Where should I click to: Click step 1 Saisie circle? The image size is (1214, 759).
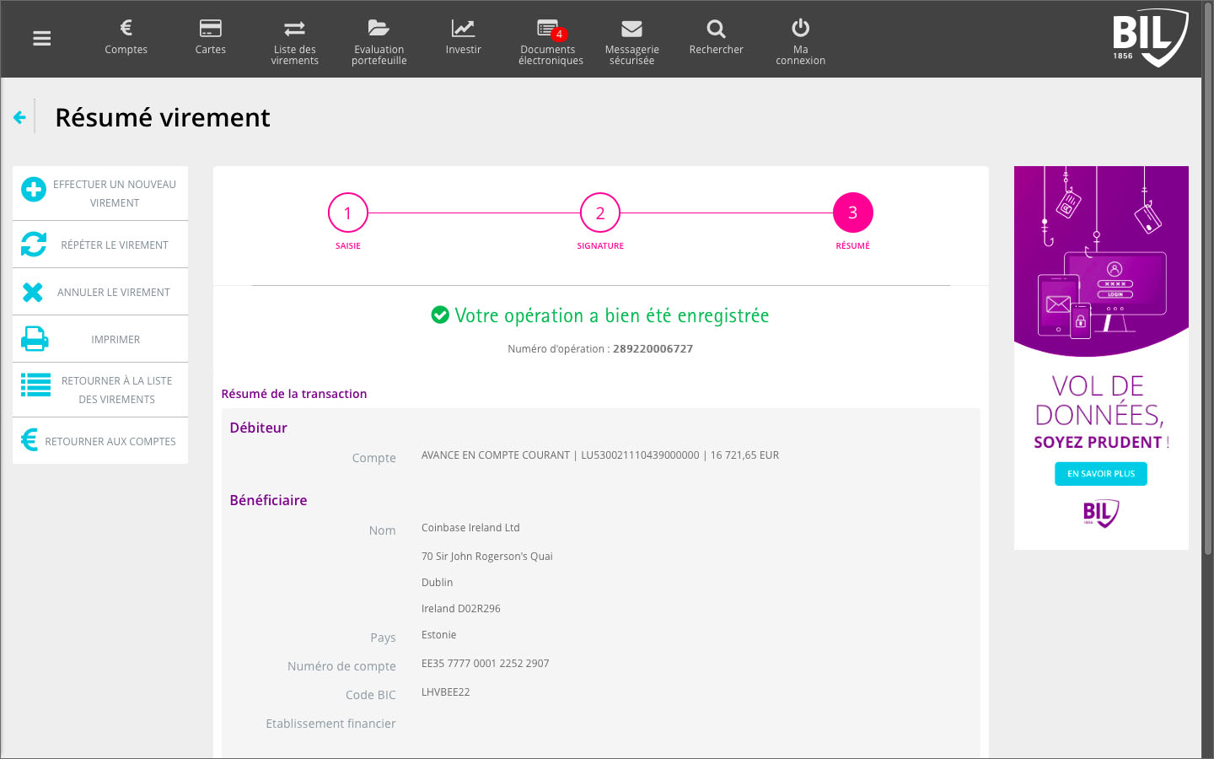pos(347,213)
